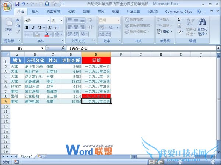Decrease indent
Viewport: 221px width, 165px height.
click(70, 34)
